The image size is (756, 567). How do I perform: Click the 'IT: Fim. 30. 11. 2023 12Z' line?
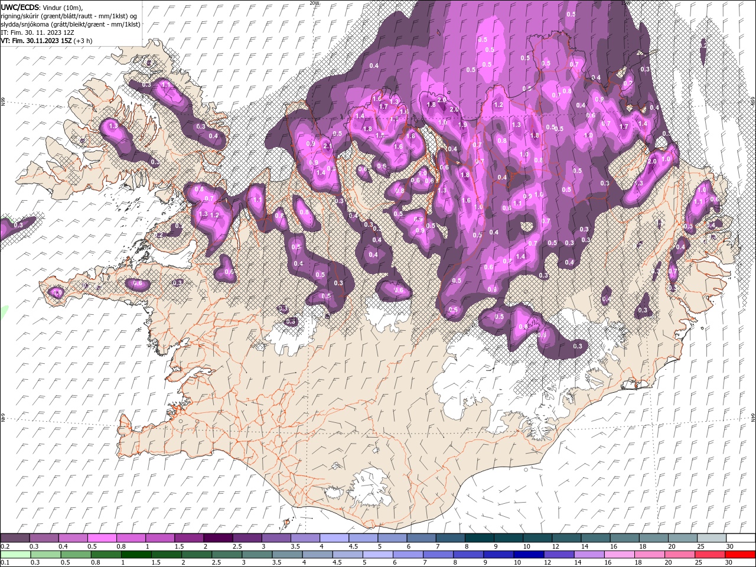click(x=37, y=32)
